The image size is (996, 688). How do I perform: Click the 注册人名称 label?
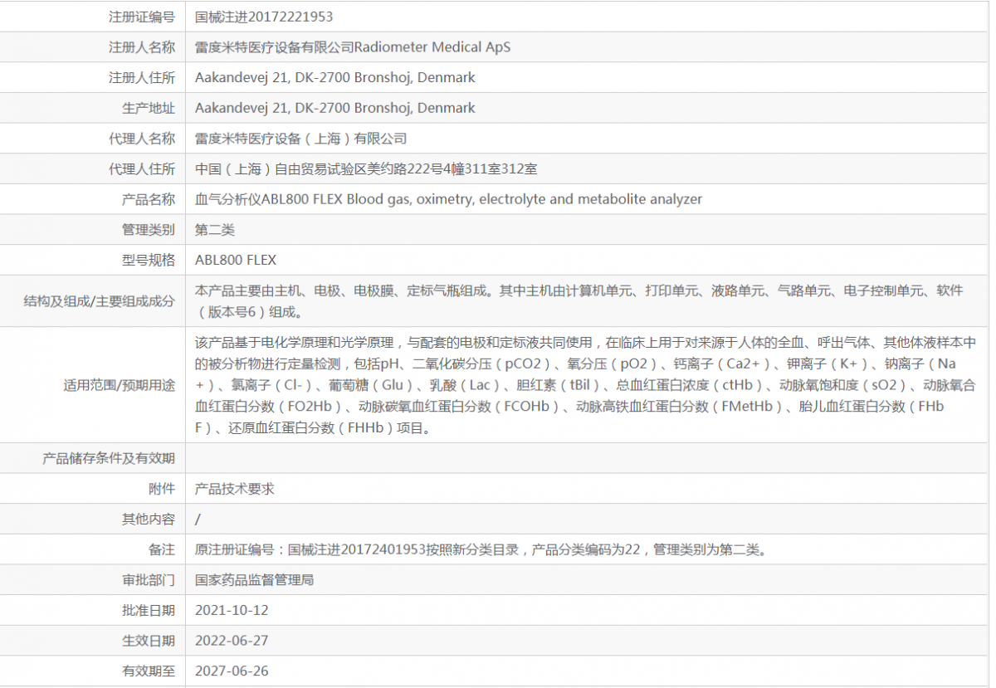pos(142,47)
